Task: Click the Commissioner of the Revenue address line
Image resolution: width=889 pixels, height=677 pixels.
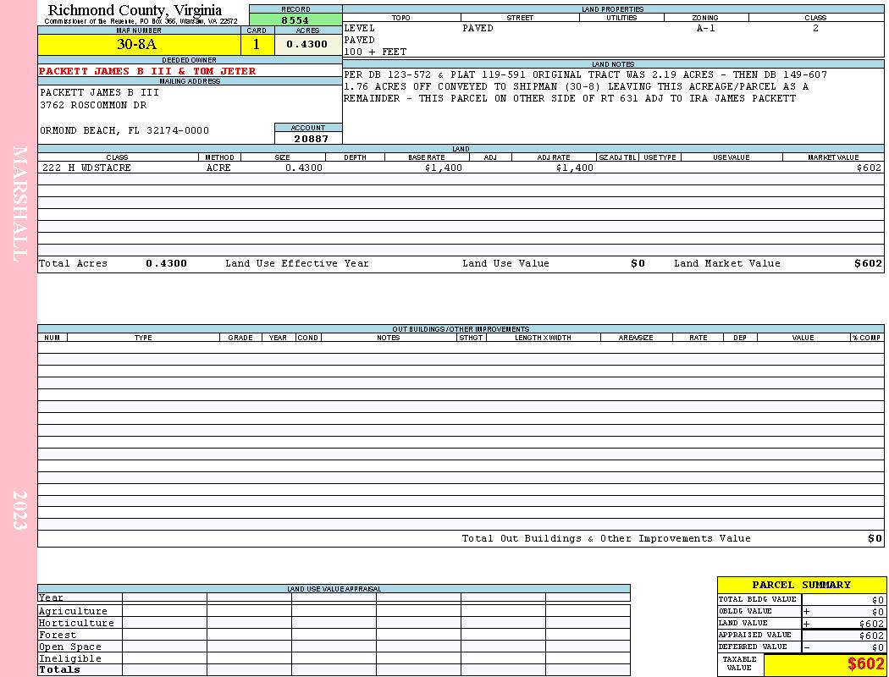Action: point(141,21)
